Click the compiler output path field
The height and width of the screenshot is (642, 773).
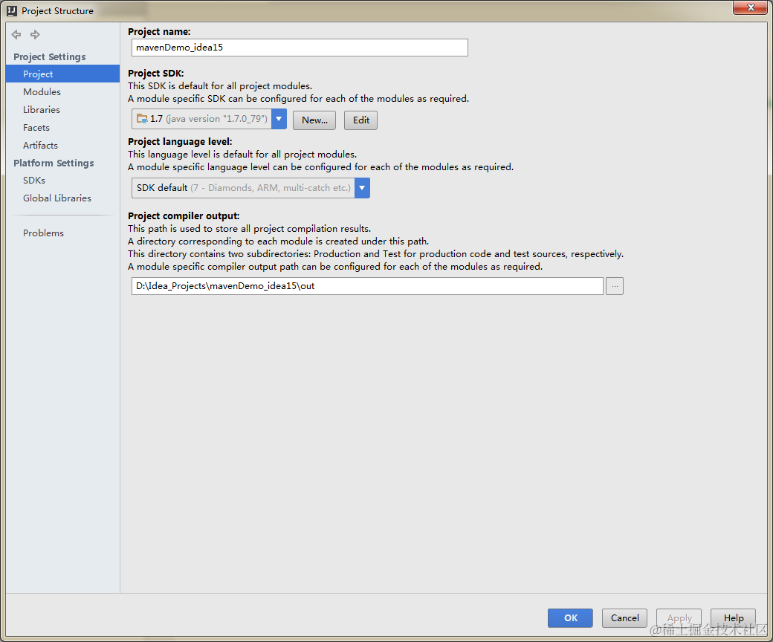[367, 286]
